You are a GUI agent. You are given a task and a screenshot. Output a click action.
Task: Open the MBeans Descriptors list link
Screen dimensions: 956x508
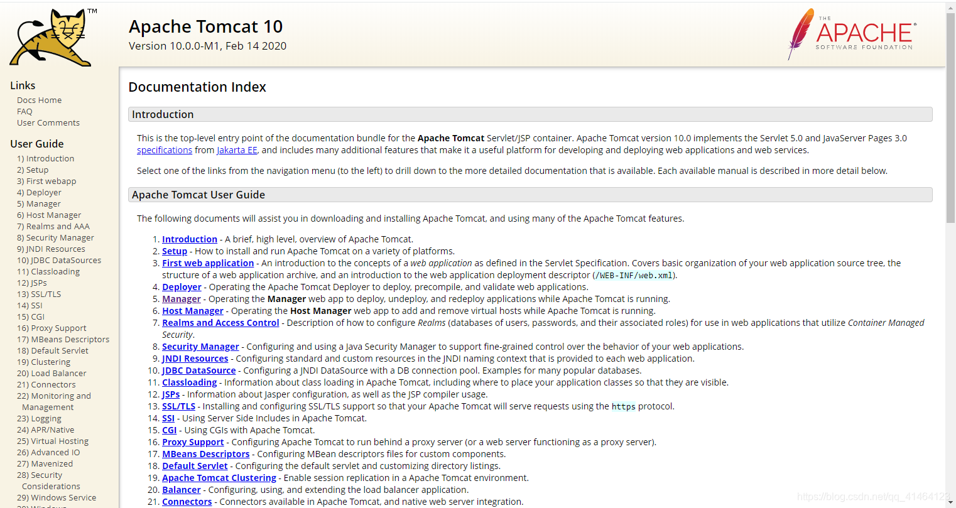coord(206,454)
